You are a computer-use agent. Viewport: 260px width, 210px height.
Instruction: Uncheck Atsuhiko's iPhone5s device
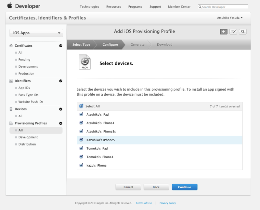click(x=81, y=131)
